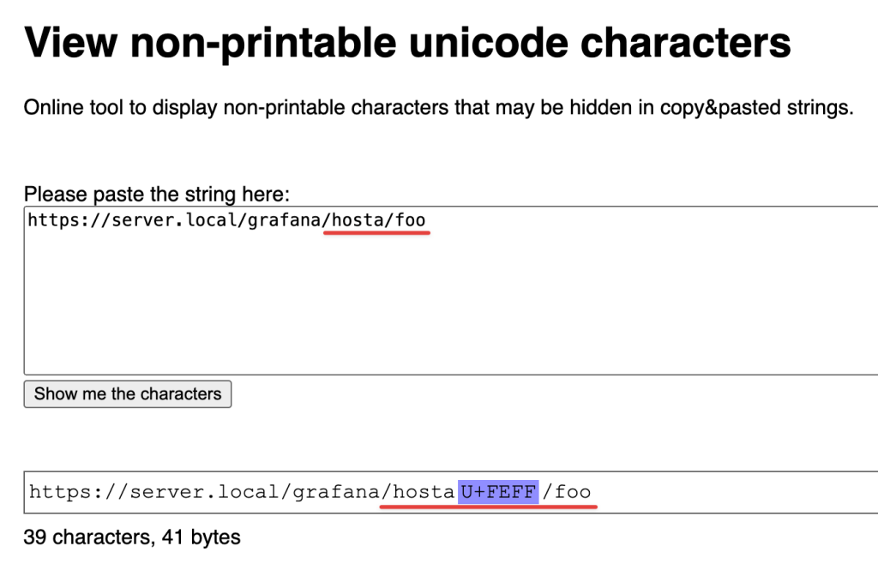Screen dimensions: 878x576
Task: Click hosta in the result output box
Action: click(424, 492)
